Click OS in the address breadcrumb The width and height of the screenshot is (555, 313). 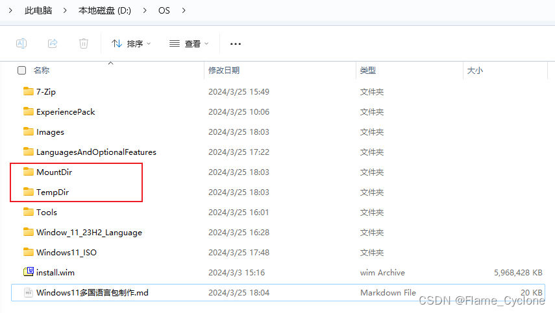(164, 10)
